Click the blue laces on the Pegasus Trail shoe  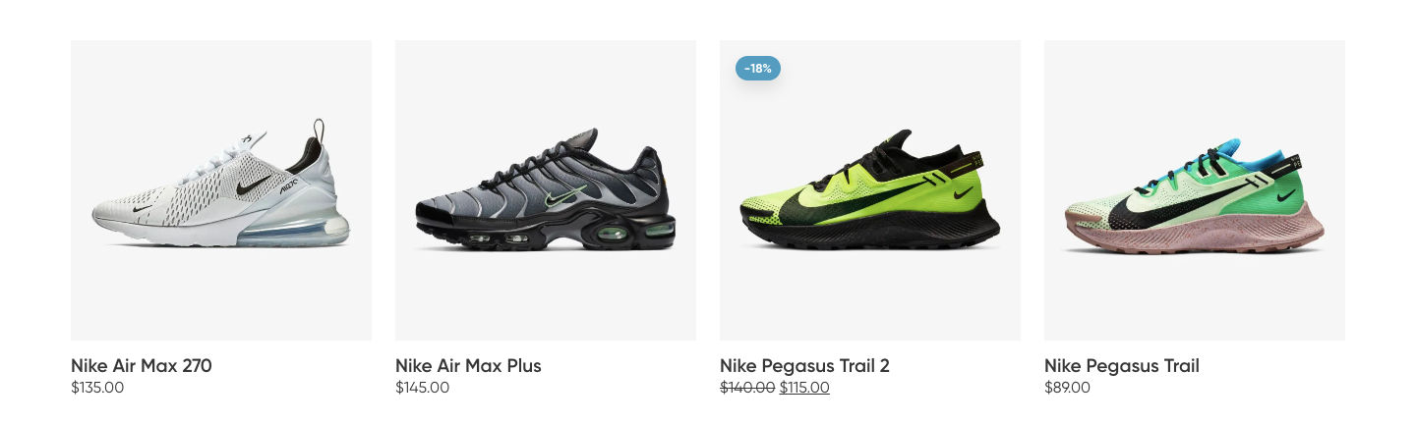point(1217,156)
